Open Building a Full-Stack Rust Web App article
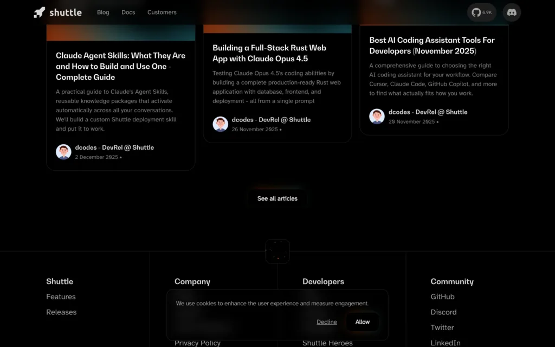 coord(269,53)
